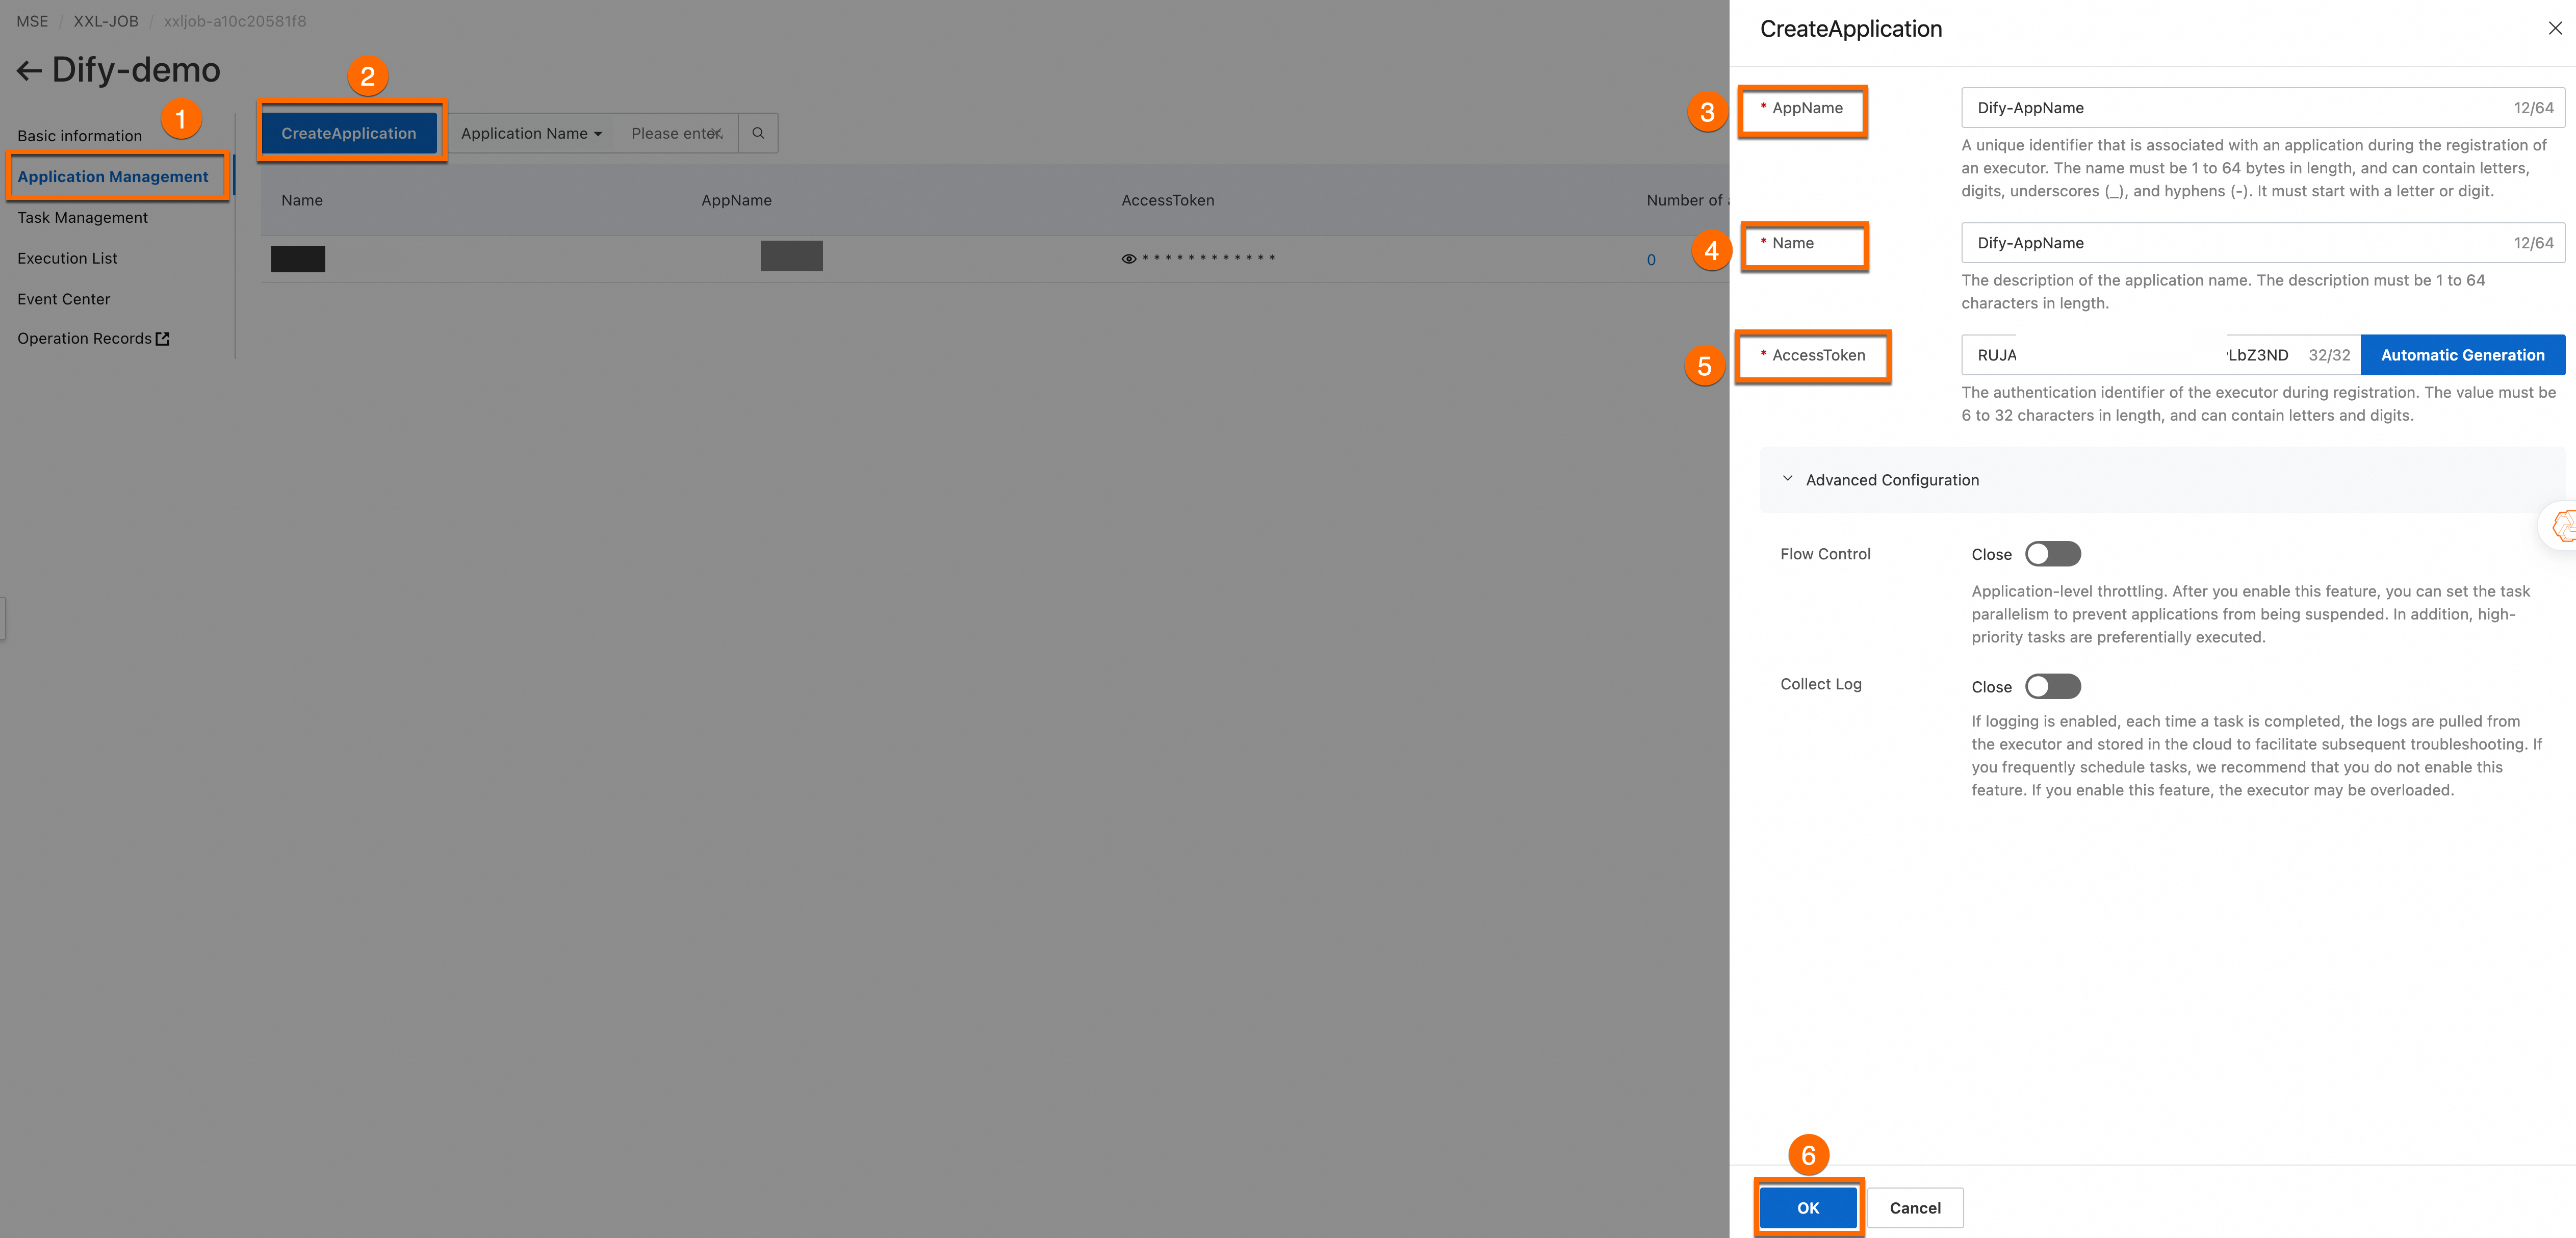
Task: Open the Application Name filter dropdown
Action: [531, 133]
